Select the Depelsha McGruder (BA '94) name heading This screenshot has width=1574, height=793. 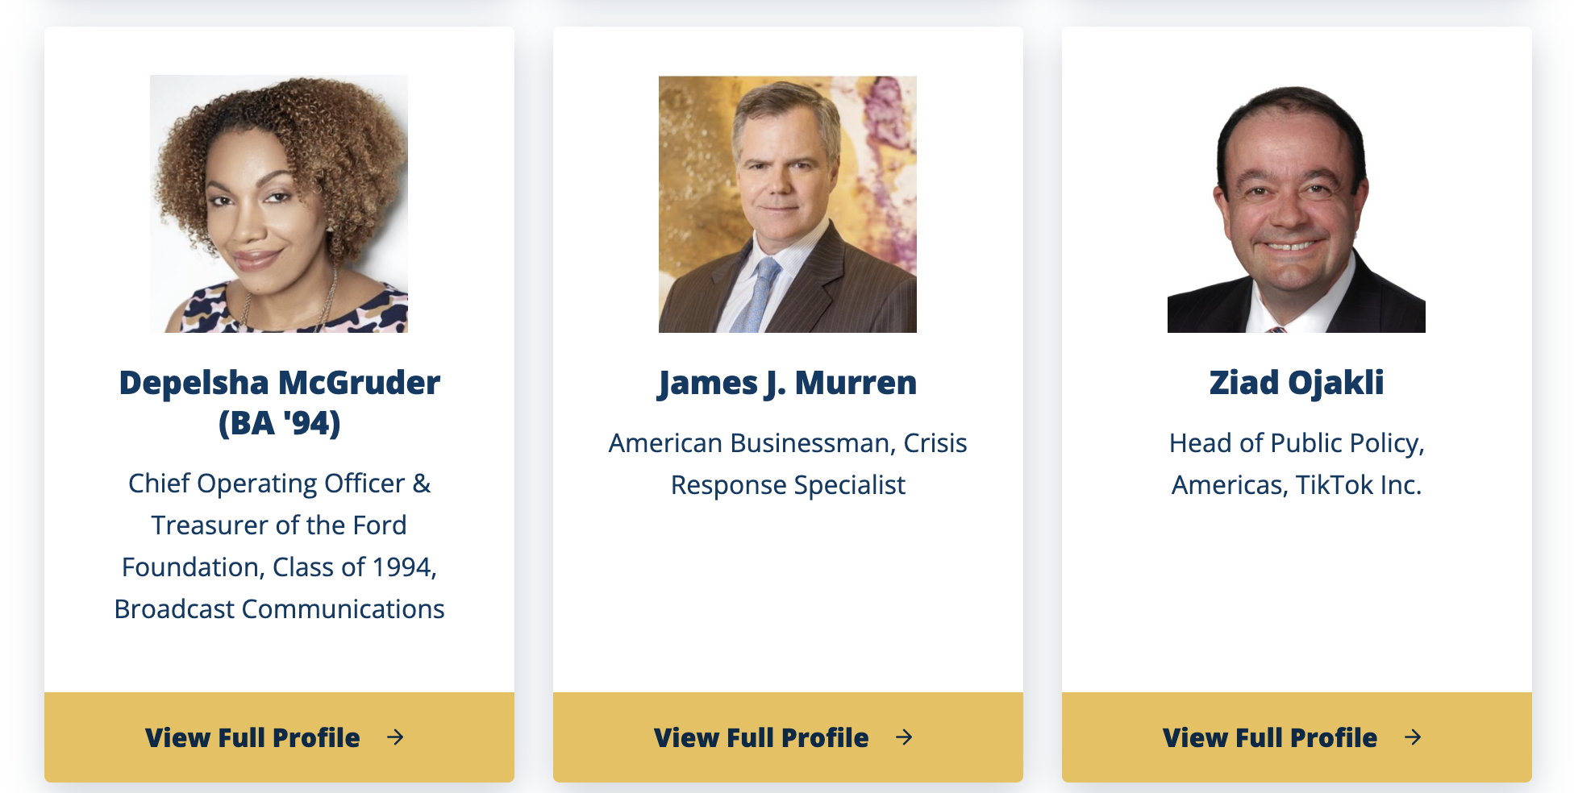point(279,402)
